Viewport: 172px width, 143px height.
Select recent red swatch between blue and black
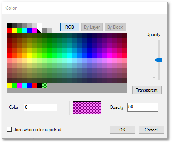tap(34, 85)
